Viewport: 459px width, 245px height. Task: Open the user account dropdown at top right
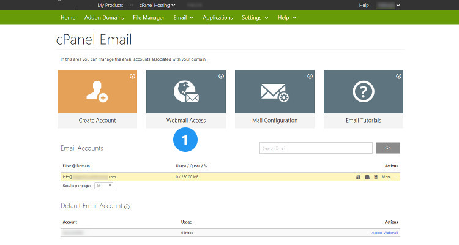pyautogui.click(x=389, y=5)
